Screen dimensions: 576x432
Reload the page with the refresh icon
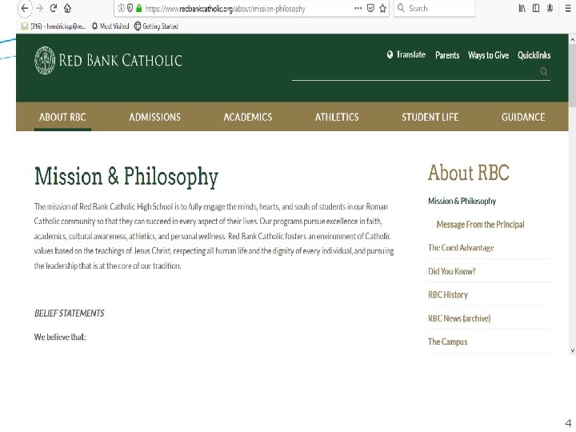[54, 8]
